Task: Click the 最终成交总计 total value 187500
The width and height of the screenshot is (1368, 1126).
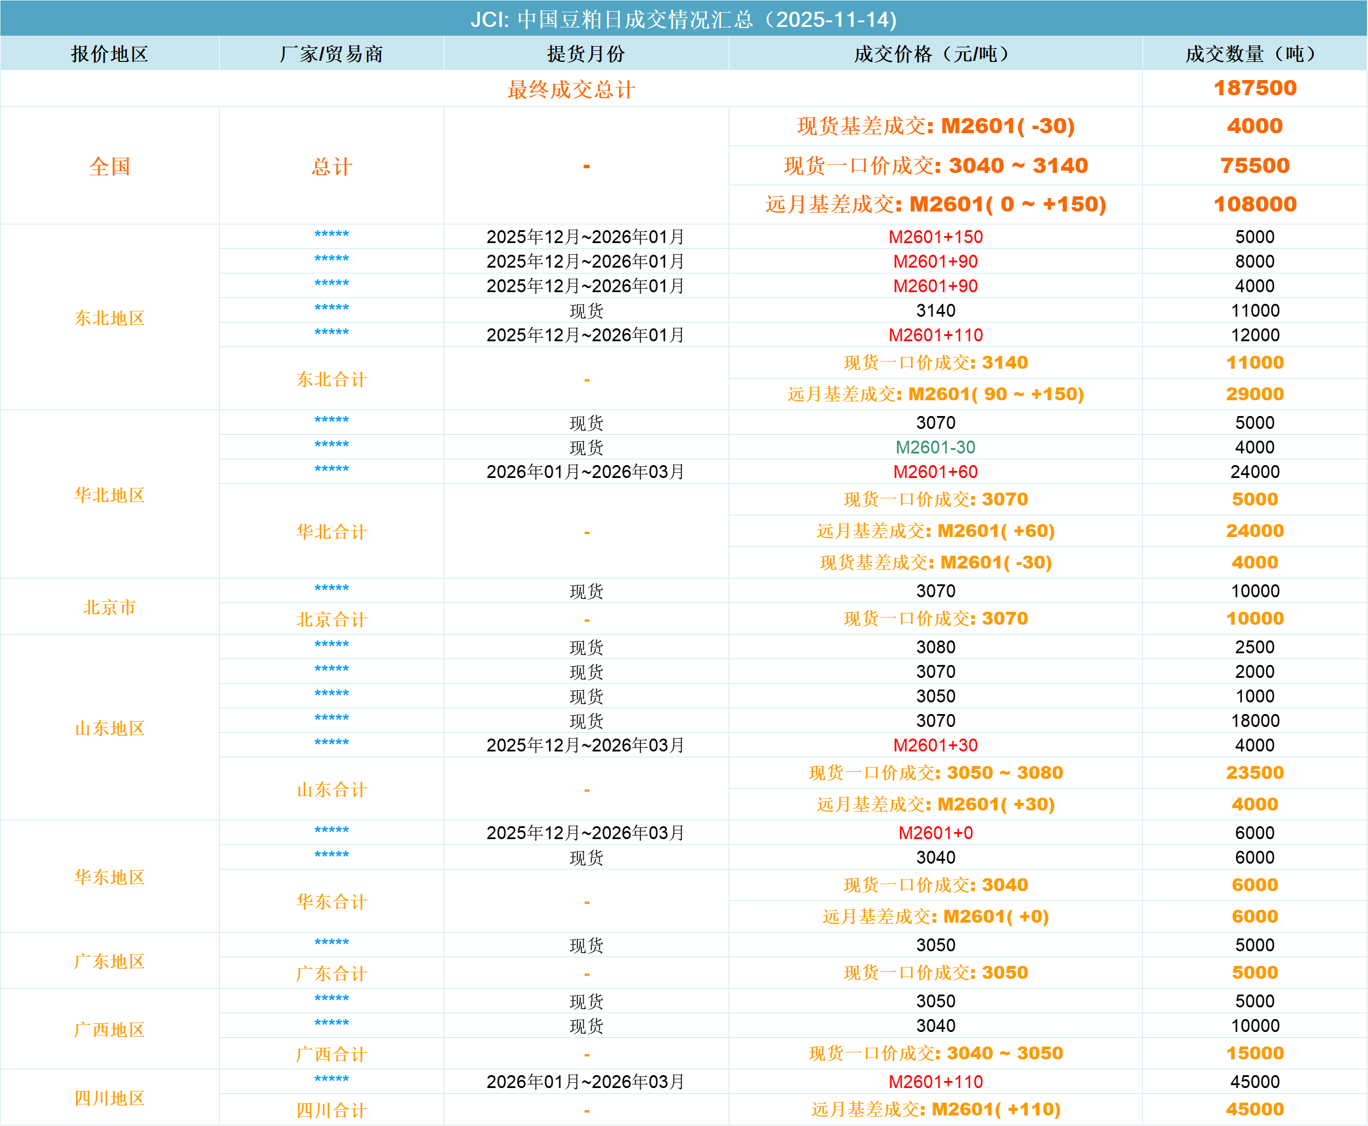Action: point(1255,88)
